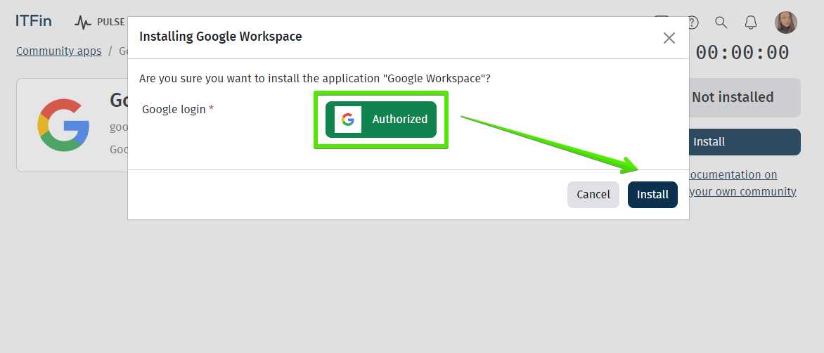
Task: Open the user profile avatar
Action: (x=785, y=22)
